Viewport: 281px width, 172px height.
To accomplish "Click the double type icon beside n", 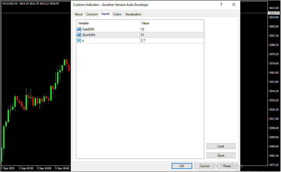I will pos(79,41).
